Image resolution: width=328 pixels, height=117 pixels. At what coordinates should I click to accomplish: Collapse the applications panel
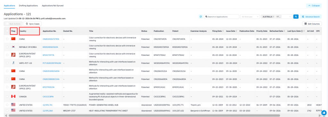314,6
